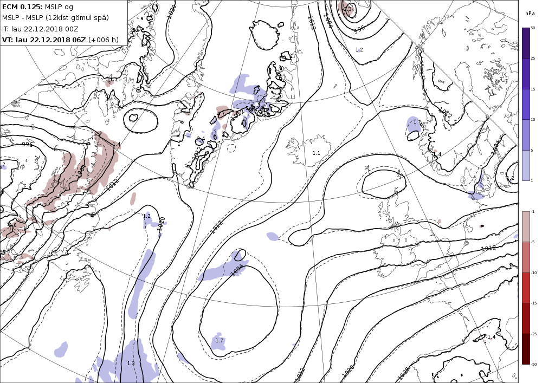Click the '-1.1' value on northwest pink spot
This screenshot has height=383, width=542.
point(112,80)
